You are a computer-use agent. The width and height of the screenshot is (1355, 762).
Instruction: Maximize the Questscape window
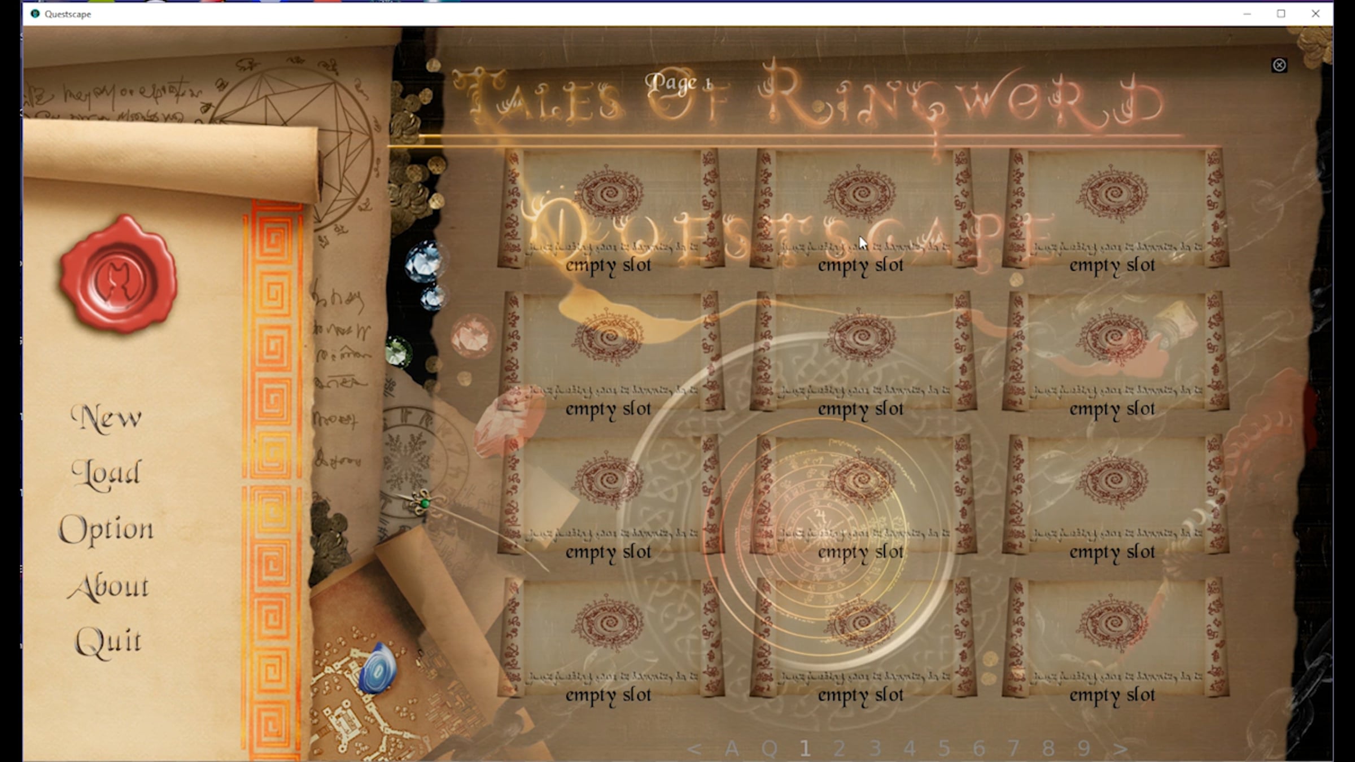coord(1281,14)
